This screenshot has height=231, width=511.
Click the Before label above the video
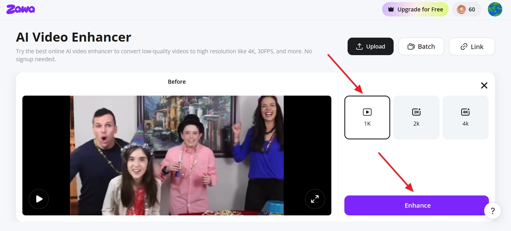coord(177,82)
